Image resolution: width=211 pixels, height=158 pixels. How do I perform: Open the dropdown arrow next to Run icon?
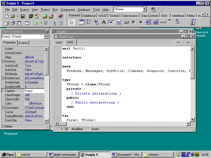coord(41,23)
